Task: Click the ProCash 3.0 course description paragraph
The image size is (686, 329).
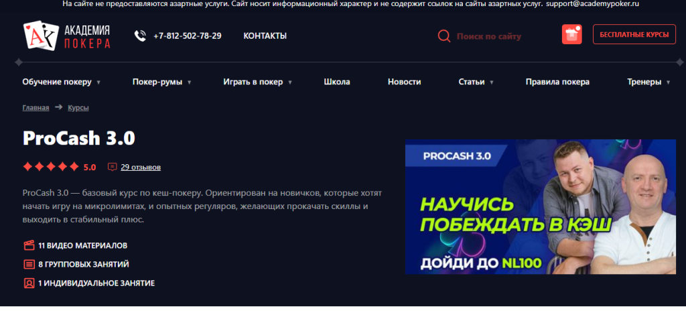Action: (202, 206)
